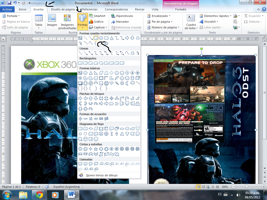Click the 84% zoom level button
The image size is (267, 200).
click(x=225, y=187)
